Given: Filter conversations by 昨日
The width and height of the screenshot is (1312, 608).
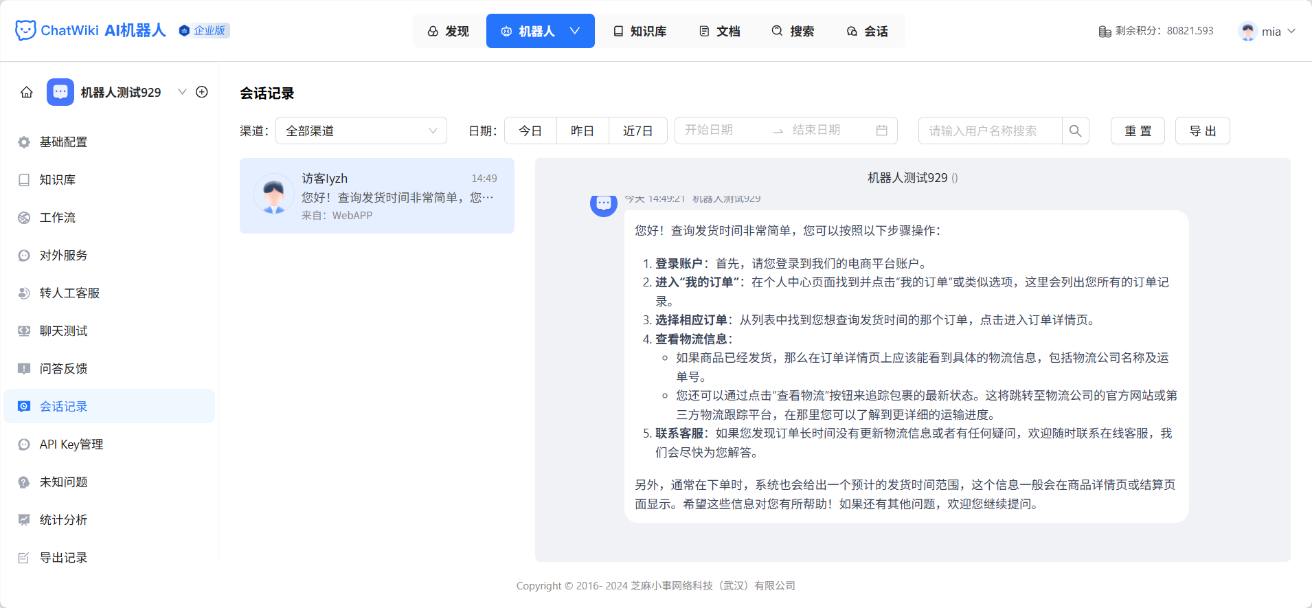Looking at the screenshot, I should click(583, 131).
